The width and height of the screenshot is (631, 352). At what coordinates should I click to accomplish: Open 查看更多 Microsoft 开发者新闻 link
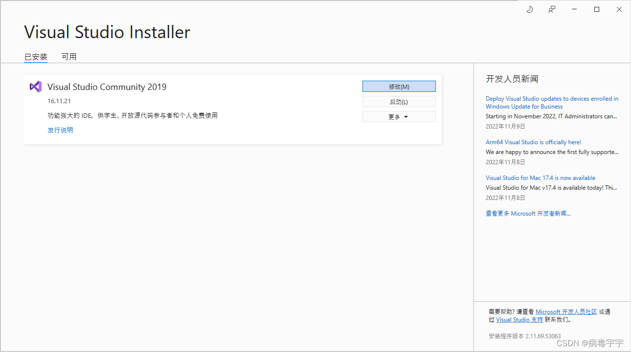tap(528, 214)
